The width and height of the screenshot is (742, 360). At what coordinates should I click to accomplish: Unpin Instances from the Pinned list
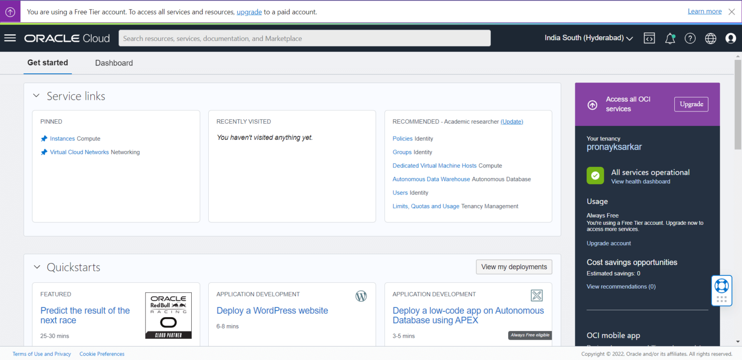coord(44,138)
